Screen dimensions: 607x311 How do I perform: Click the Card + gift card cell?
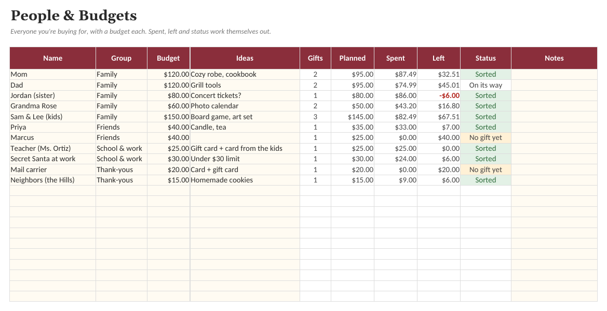(245, 169)
